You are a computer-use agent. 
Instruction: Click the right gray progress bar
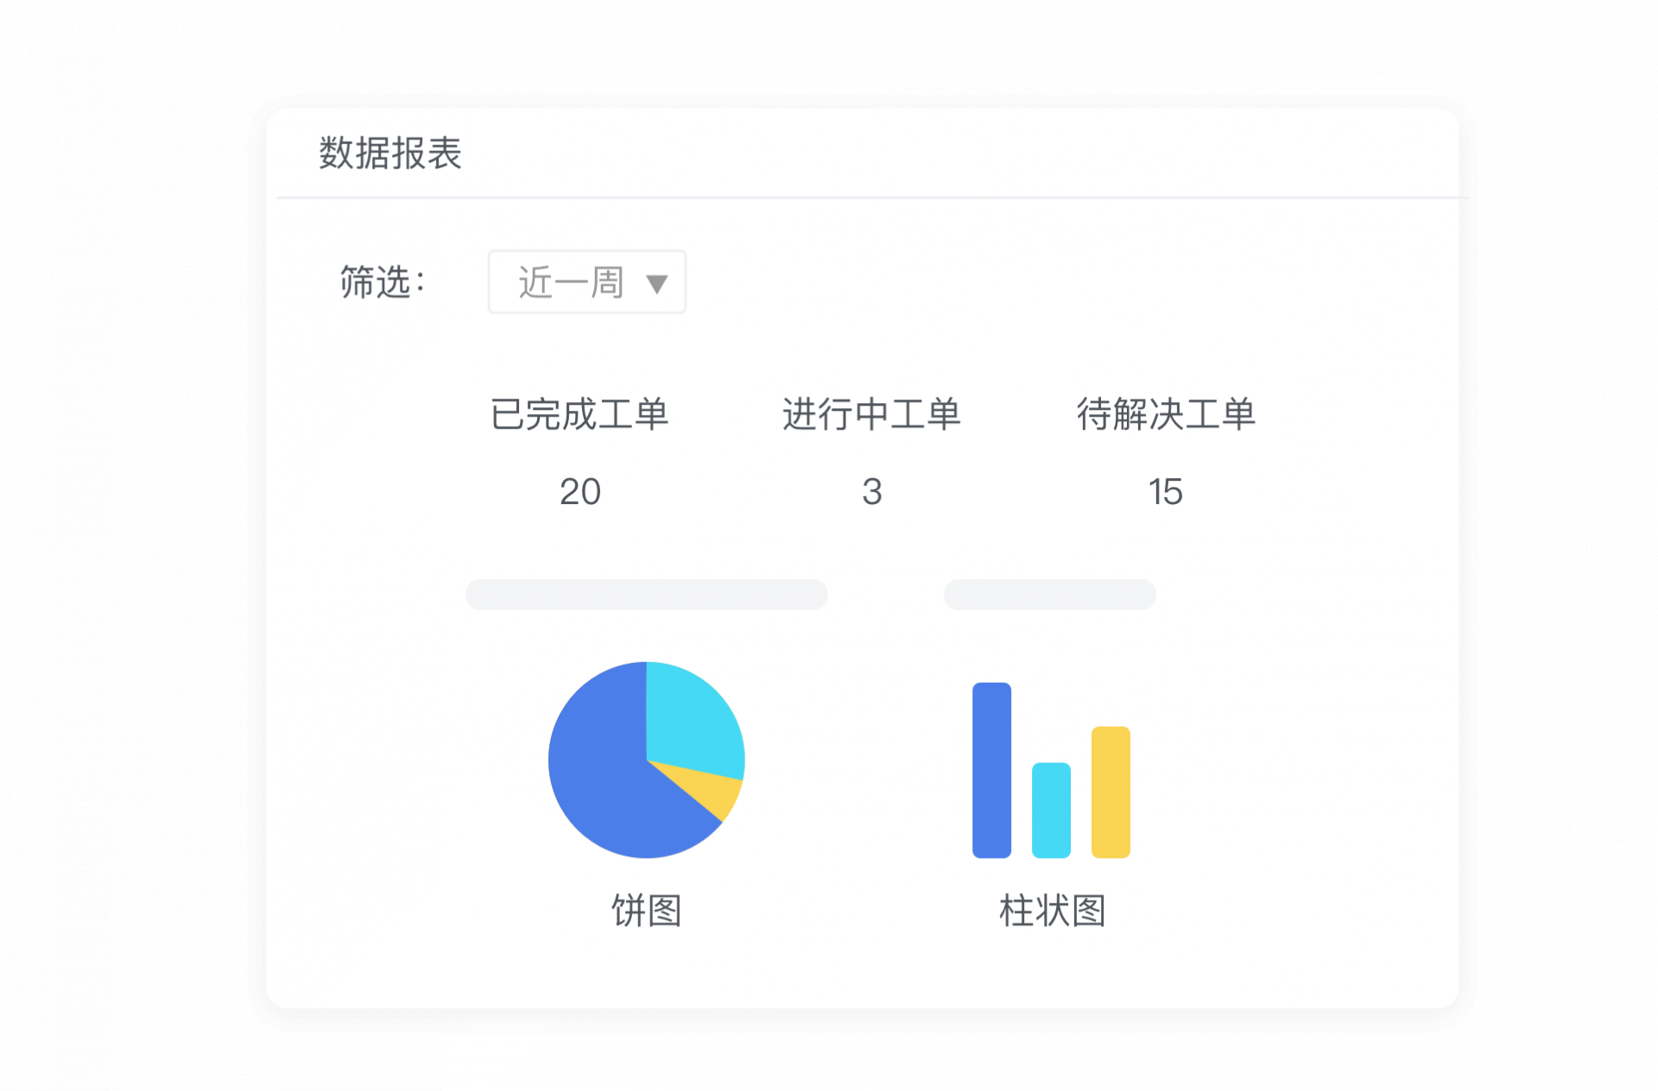click(1050, 594)
